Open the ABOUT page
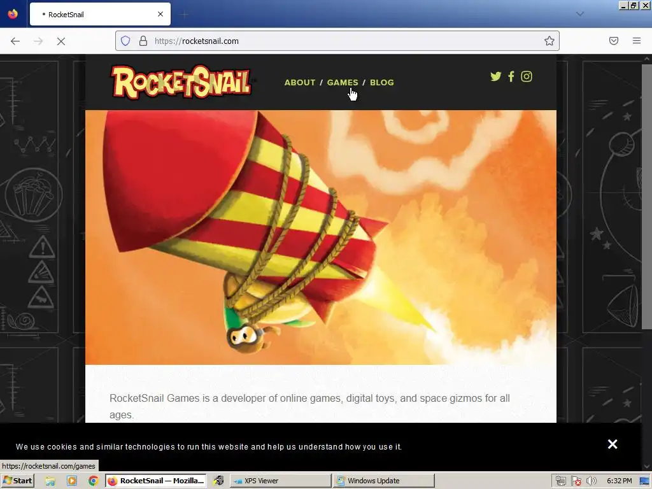This screenshot has width=652, height=489. pyautogui.click(x=300, y=82)
